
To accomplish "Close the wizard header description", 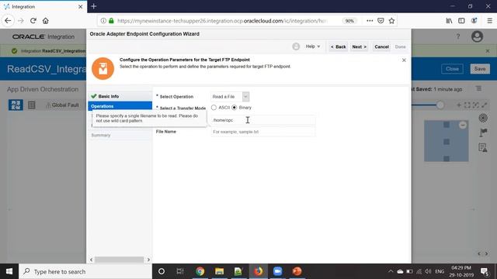I will pos(404,60).
